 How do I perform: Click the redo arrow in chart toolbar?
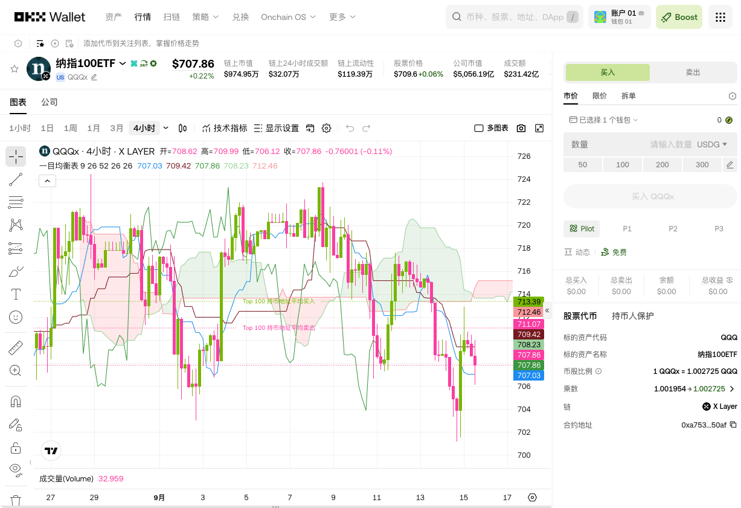(366, 128)
